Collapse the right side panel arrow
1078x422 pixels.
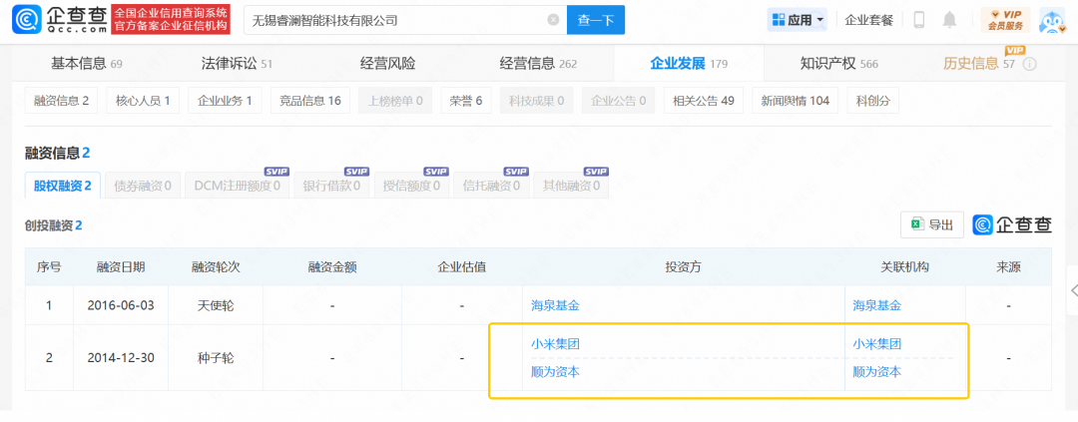(1072, 290)
